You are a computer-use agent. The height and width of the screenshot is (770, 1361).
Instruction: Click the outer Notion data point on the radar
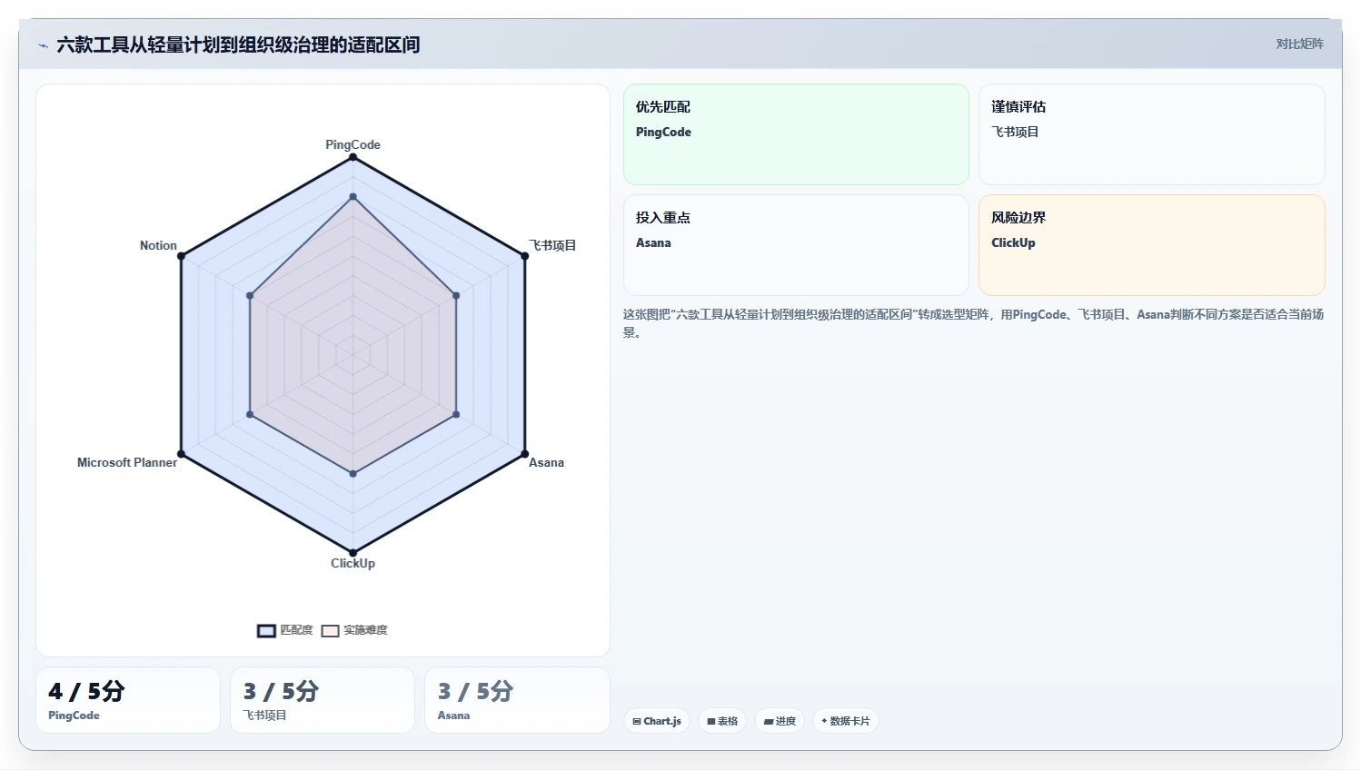182,256
